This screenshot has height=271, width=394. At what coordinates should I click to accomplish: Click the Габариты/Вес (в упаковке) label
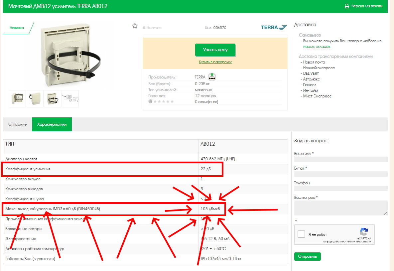coord(30,259)
